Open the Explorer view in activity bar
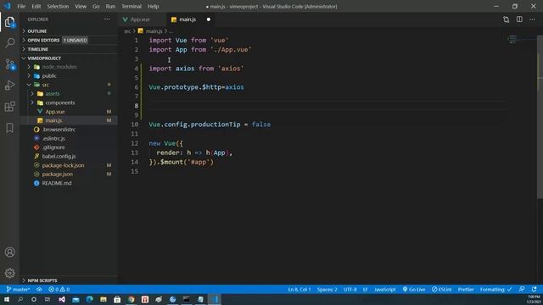The image size is (543, 305). pyautogui.click(x=9, y=22)
